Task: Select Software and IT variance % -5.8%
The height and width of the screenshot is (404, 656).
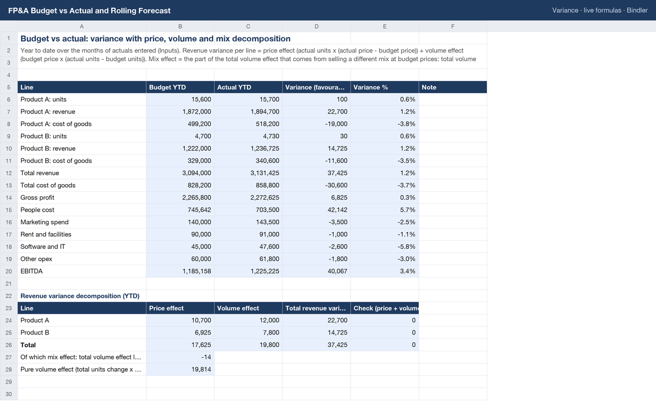Action: coord(385,246)
